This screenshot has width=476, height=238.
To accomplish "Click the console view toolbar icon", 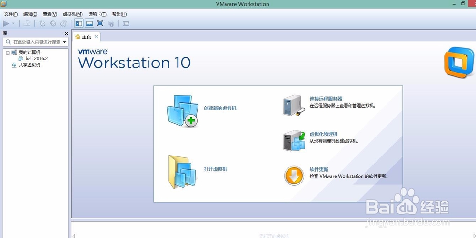I will point(126,23).
